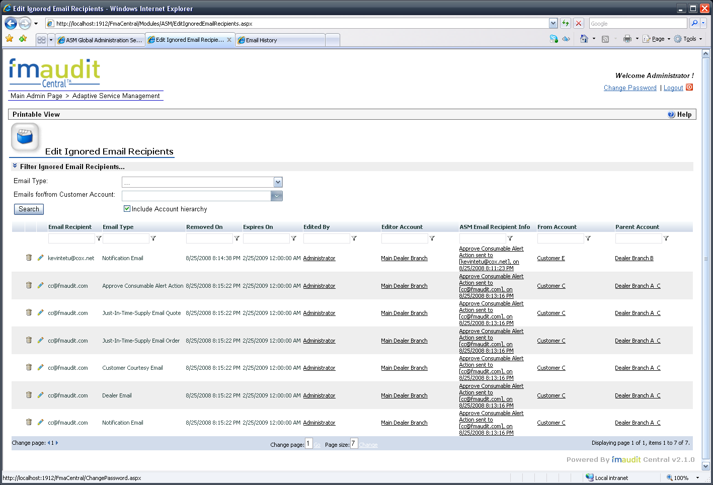
Task: Click the browser Refresh button
Action: pos(566,23)
